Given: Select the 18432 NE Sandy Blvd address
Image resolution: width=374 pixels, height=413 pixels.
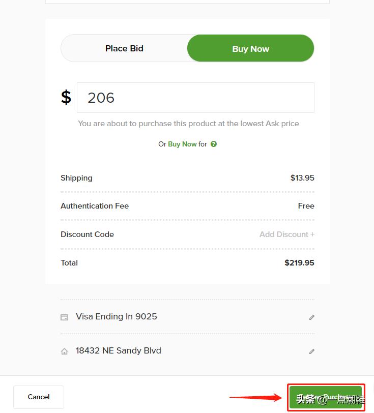Looking at the screenshot, I should coord(119,350).
